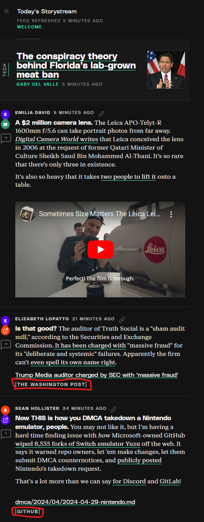Viewport: 204px width, 522px height.
Task: Follow the 'two people to lift it' link
Action: coord(128,177)
